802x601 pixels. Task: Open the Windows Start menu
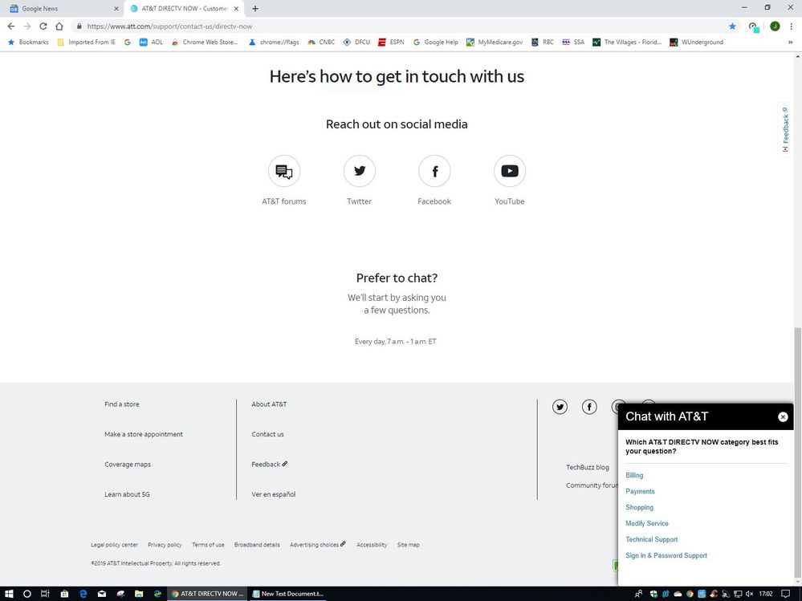pyautogui.click(x=9, y=594)
